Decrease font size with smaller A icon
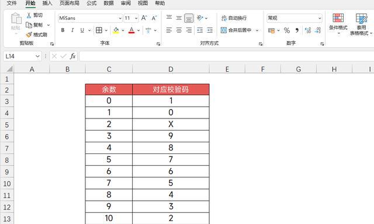The width and height of the screenshot is (374, 224). [154, 18]
